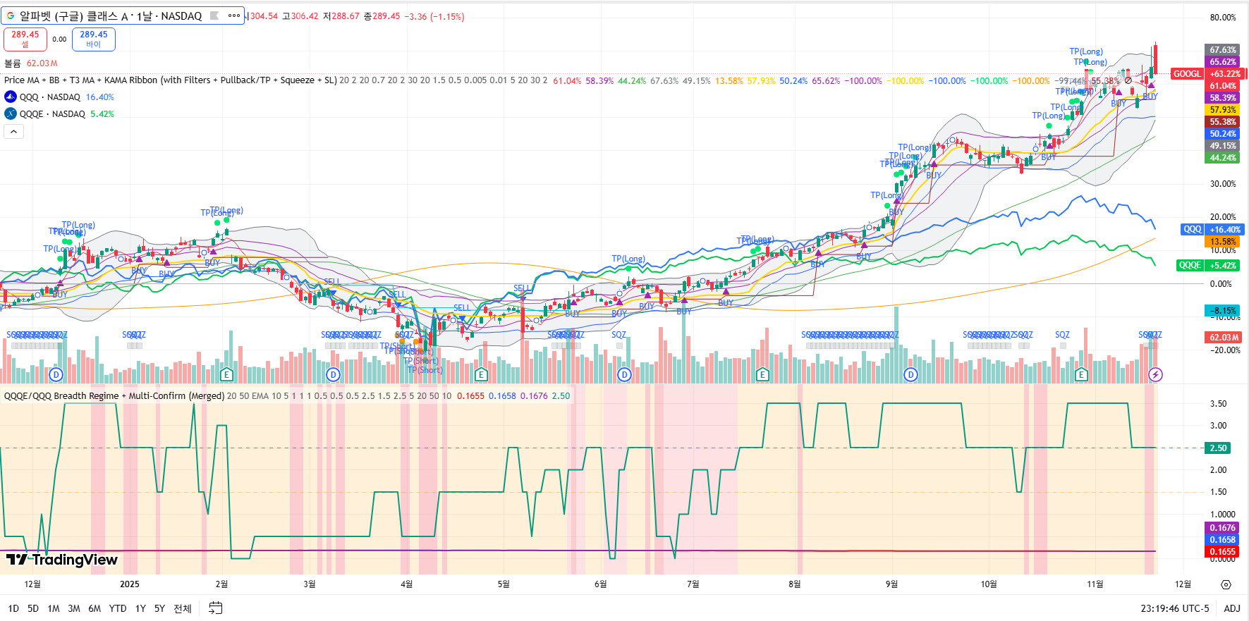Select the QQQ · NASDAQ comparison legend
This screenshot has width=1249, height=621.
(50, 97)
